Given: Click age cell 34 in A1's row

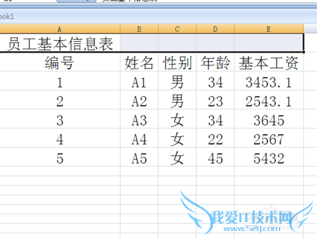Looking at the screenshot, I should coord(215,81).
